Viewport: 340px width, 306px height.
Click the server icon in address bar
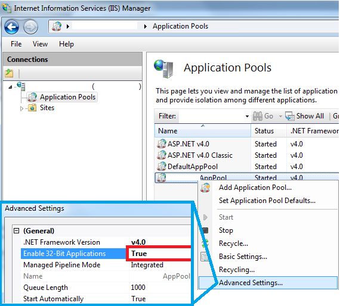57,26
